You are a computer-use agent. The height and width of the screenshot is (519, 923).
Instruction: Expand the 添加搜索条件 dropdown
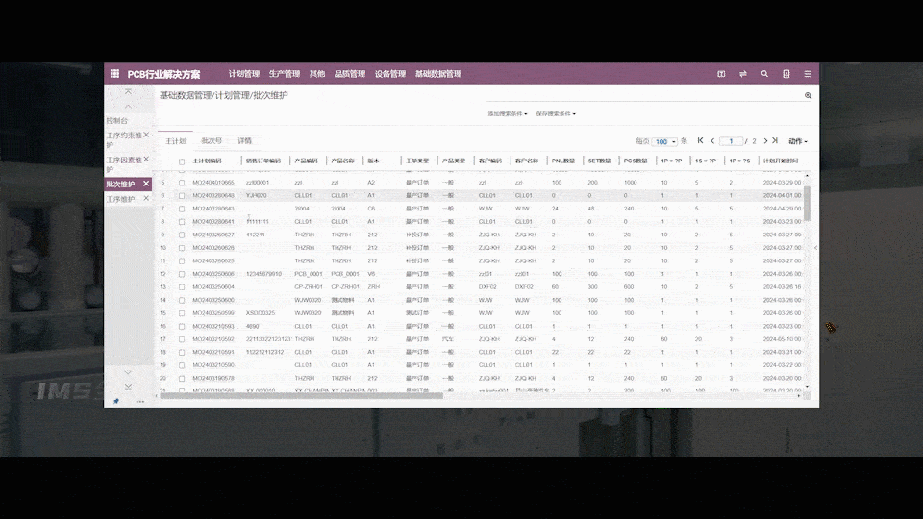508,114
